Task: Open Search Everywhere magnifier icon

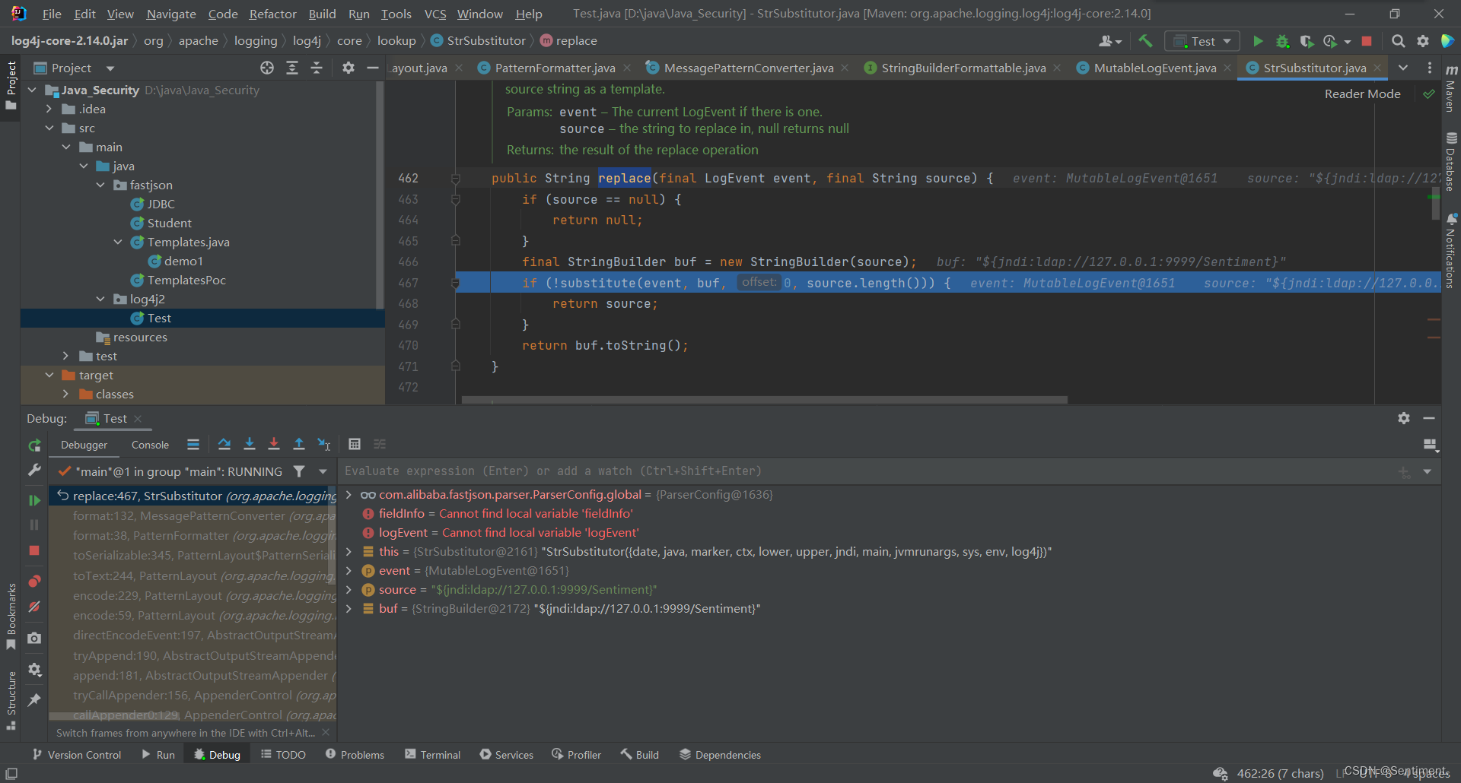Action: [1398, 41]
